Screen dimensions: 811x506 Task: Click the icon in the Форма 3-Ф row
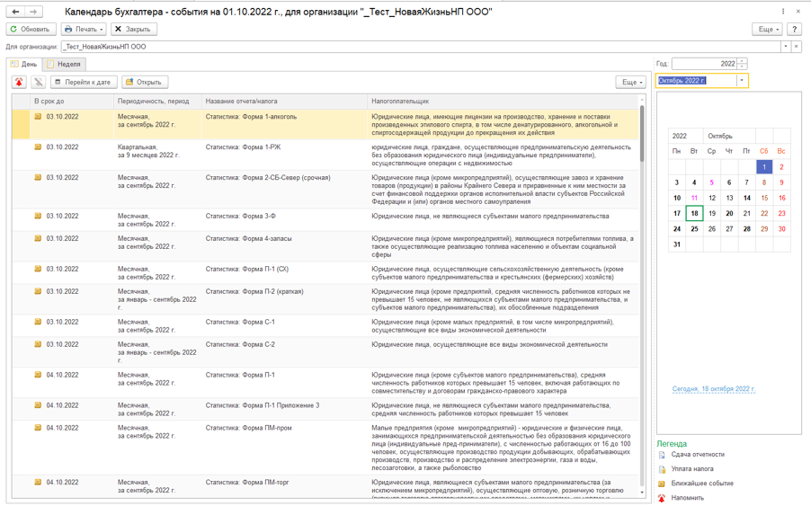[x=38, y=216]
